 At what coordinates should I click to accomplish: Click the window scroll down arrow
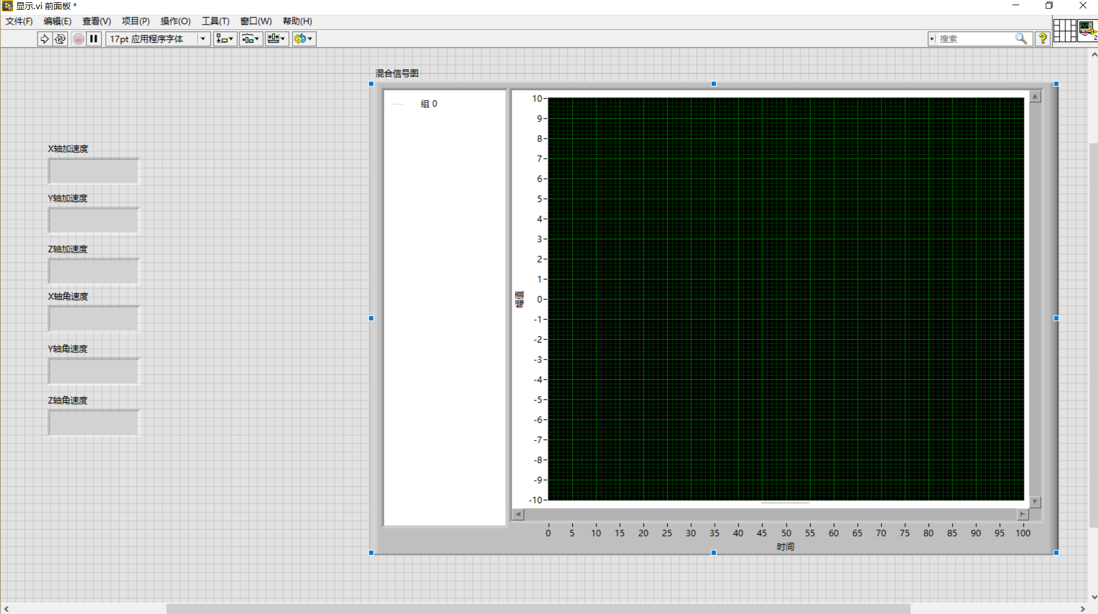(1093, 597)
